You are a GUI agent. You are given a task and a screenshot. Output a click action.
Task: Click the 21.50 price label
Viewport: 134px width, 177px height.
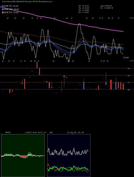[126, 58]
